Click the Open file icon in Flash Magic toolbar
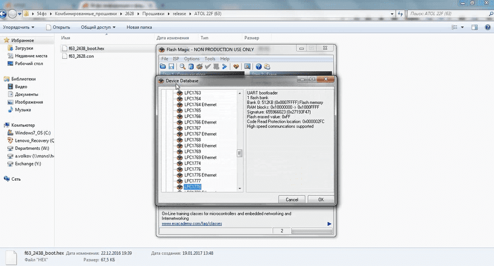The width and height of the screenshot is (494, 266). 164,66
